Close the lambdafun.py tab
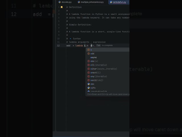Image resolution: width=182 pixels, height=137 pixels. click(x=128, y=2)
